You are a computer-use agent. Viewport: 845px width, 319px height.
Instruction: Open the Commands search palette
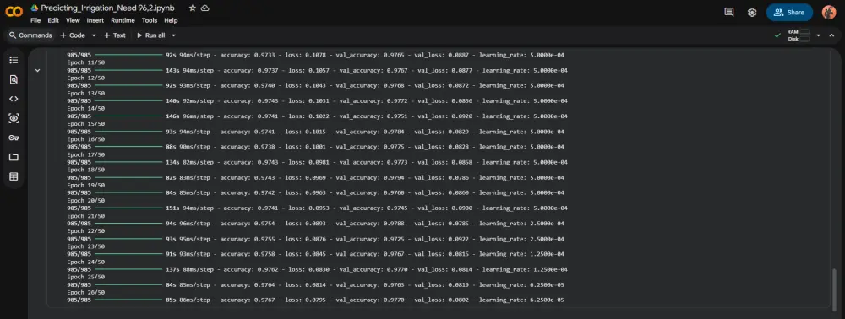(x=30, y=35)
